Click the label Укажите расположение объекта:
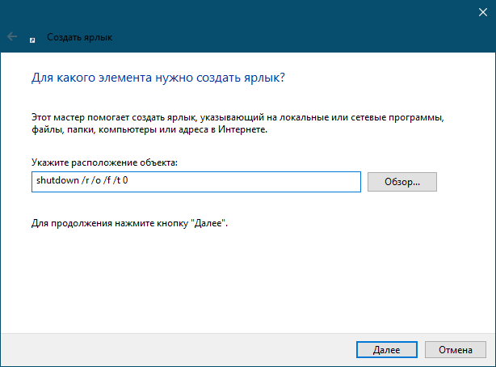This screenshot has height=367, width=496. click(104, 162)
